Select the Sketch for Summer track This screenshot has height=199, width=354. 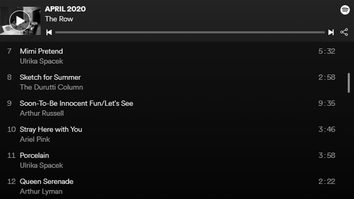[50, 77]
